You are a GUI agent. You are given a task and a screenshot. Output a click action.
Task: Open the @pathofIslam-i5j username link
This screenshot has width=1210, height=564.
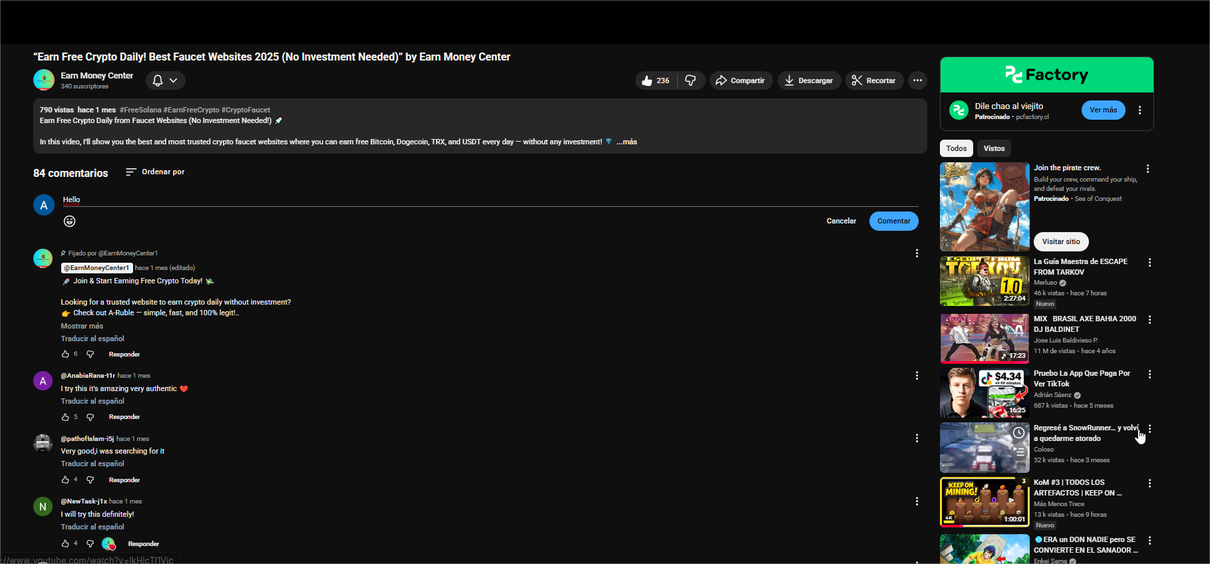[87, 439]
